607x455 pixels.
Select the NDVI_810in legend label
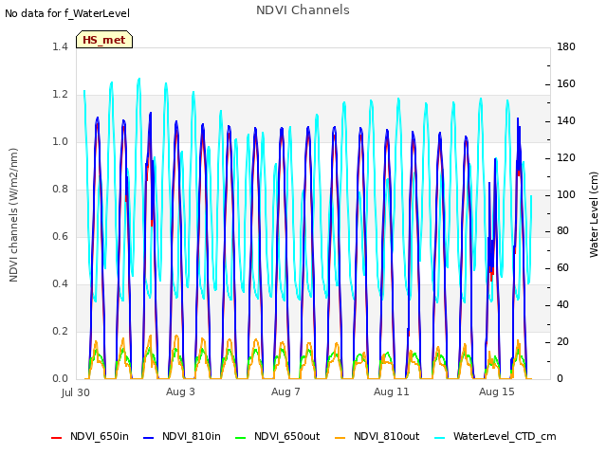pyautogui.click(x=192, y=436)
